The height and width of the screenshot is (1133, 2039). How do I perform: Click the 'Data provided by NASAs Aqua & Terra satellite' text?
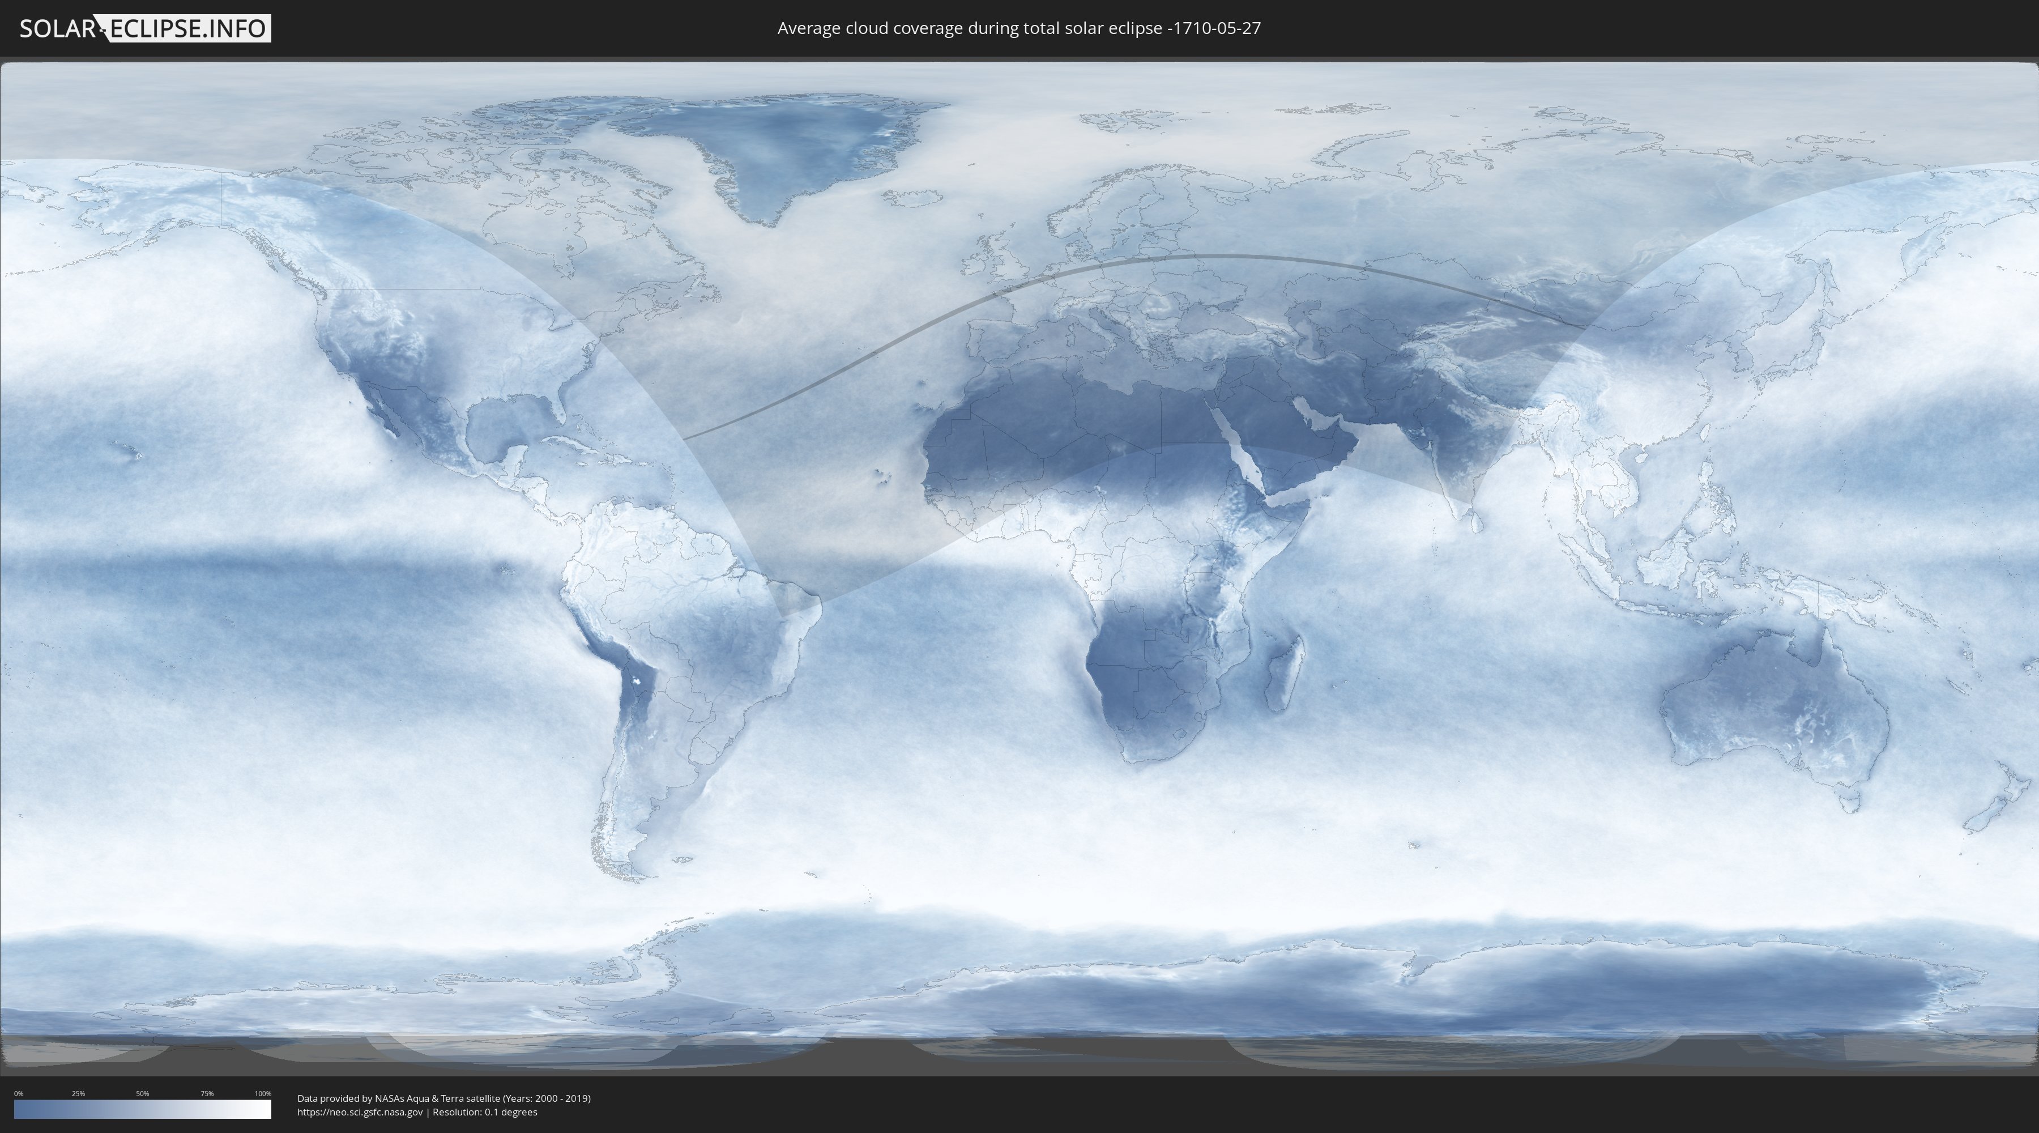(398, 1098)
